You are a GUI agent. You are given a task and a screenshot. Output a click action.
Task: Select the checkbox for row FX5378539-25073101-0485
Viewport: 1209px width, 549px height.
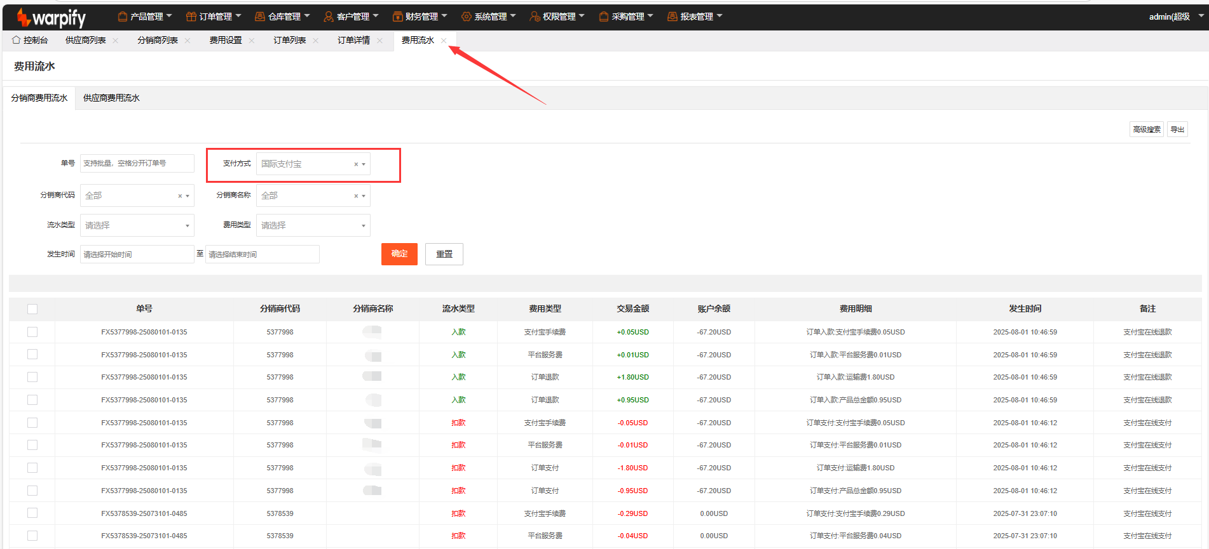32,513
